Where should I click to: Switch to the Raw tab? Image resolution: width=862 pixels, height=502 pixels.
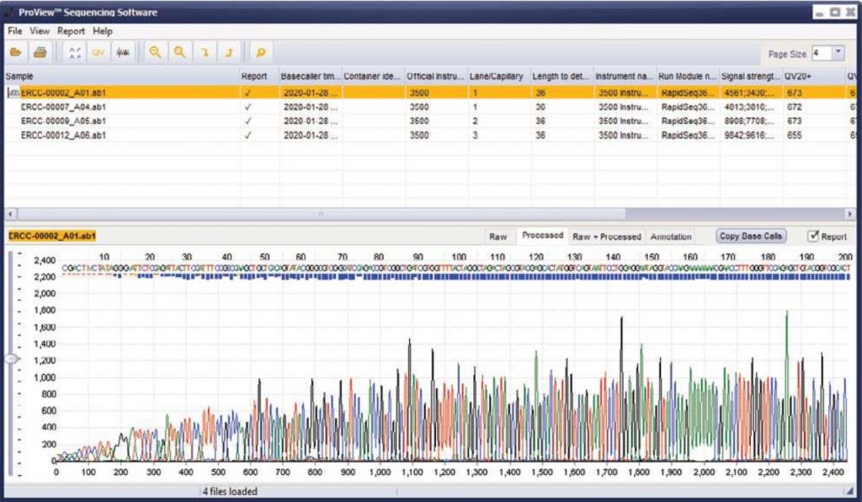coord(498,237)
